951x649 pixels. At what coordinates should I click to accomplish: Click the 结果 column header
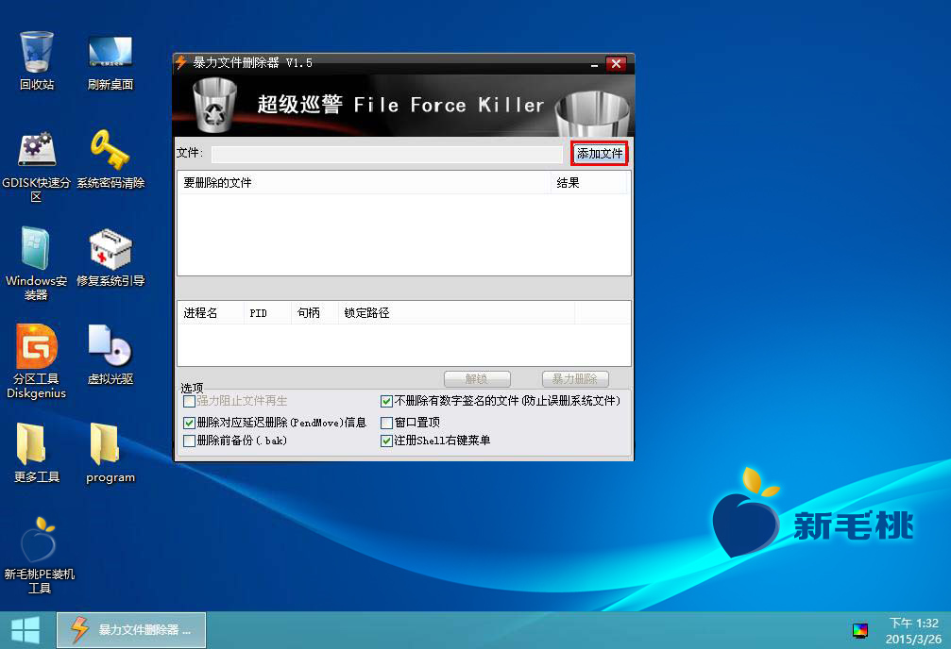589,182
